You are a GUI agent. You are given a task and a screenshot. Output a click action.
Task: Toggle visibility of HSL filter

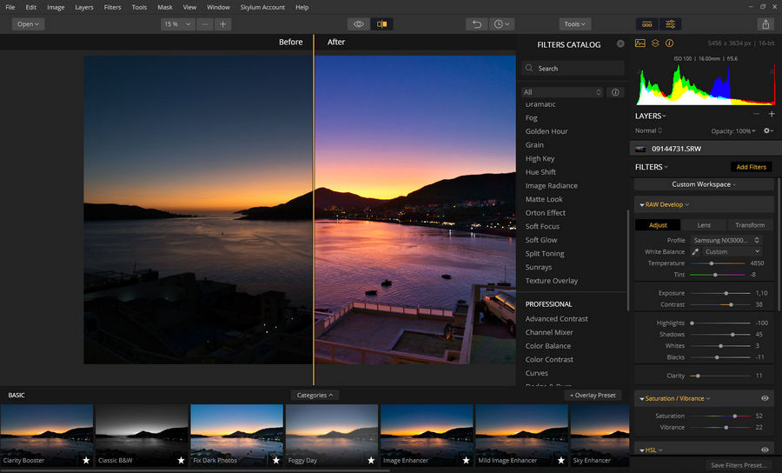pos(765,450)
